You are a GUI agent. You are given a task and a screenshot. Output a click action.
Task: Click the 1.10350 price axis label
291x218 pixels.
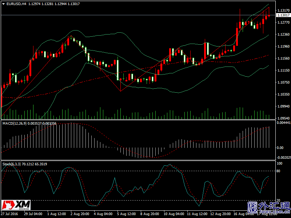283,94
